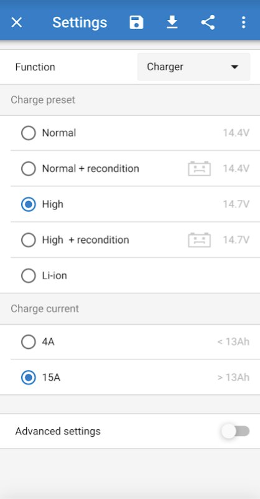Close the Settings screen with the X icon
Image resolution: width=260 pixels, height=499 pixels.
[x=17, y=22]
